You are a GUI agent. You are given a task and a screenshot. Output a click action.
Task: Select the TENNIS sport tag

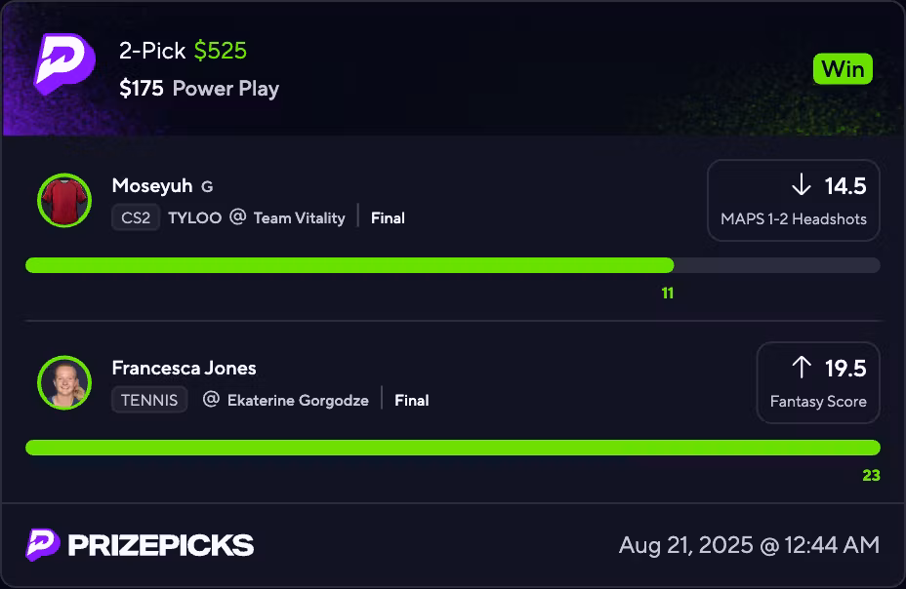pos(149,400)
